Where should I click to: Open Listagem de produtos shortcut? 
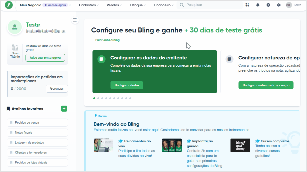[37, 143]
